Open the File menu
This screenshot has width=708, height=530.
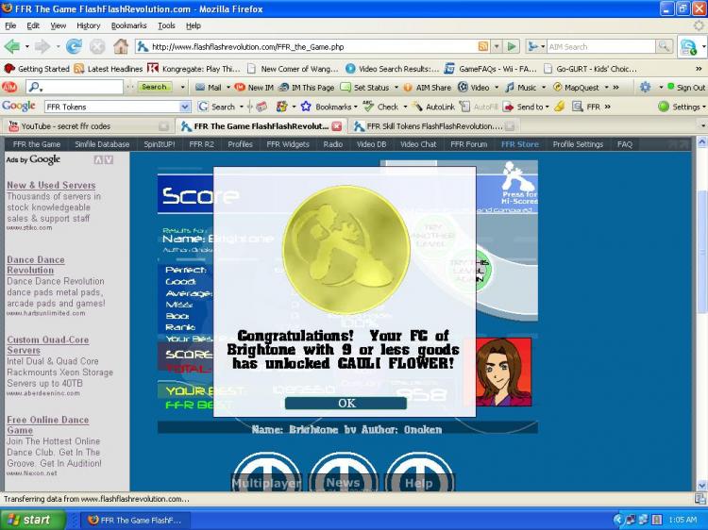click(10, 25)
